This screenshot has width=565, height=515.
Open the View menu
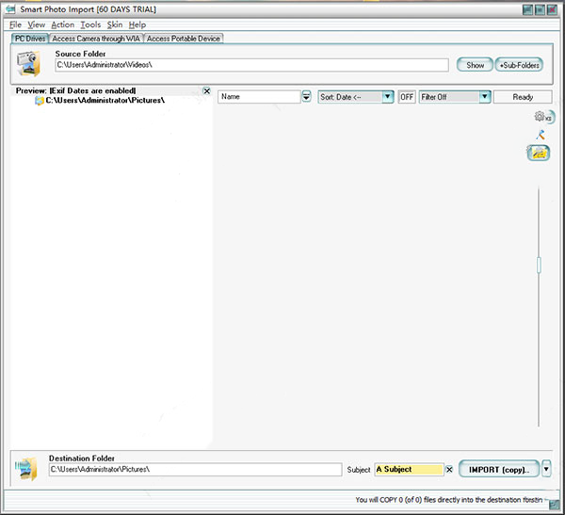pos(37,24)
